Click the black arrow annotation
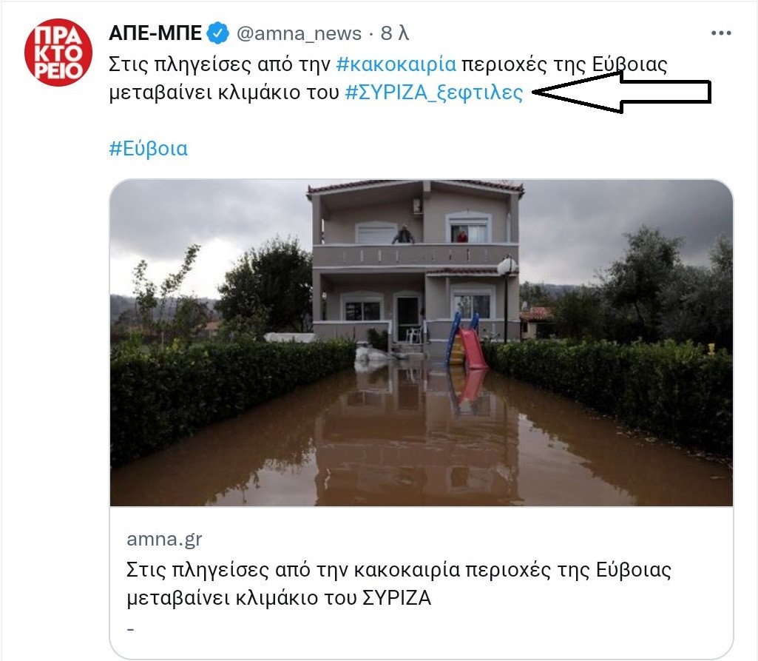The width and height of the screenshot is (758, 661). [623, 92]
